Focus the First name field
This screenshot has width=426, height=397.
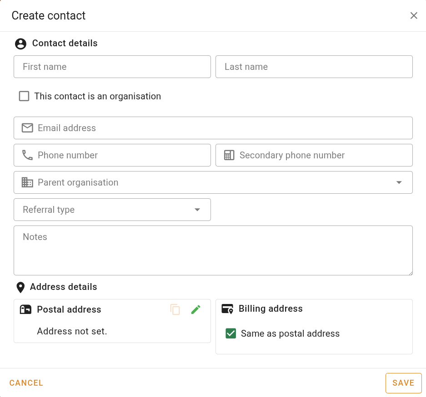click(112, 67)
